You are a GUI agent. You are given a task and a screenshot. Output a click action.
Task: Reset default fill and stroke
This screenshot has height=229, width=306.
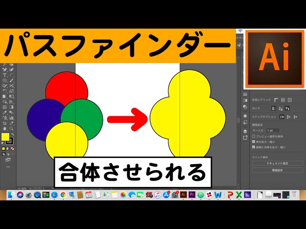click(x=3, y=143)
